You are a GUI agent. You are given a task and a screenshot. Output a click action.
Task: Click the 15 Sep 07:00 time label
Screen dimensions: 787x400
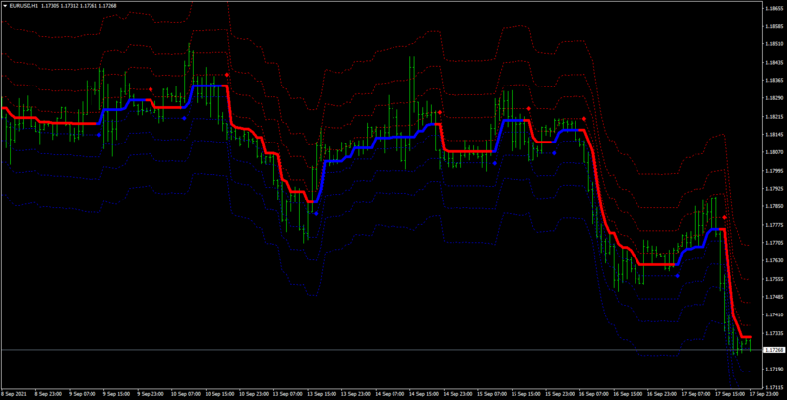pyautogui.click(x=493, y=394)
